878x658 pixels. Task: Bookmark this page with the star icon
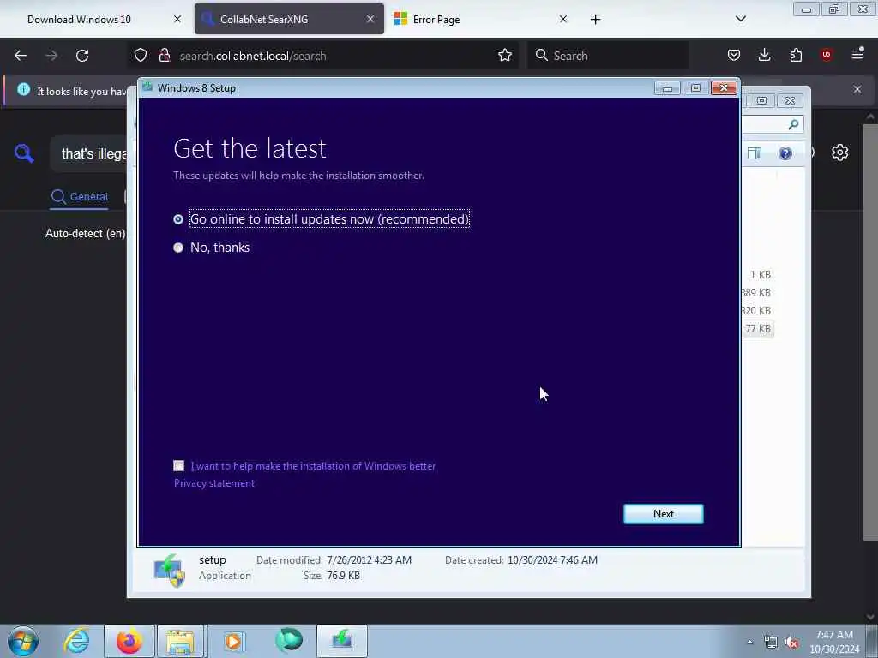505,56
